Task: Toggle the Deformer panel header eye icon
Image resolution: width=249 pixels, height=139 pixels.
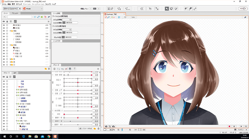Action: (x=4, y=77)
